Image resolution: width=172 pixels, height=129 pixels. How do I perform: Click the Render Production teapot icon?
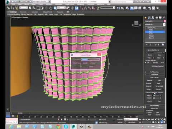click(x=158, y=8)
